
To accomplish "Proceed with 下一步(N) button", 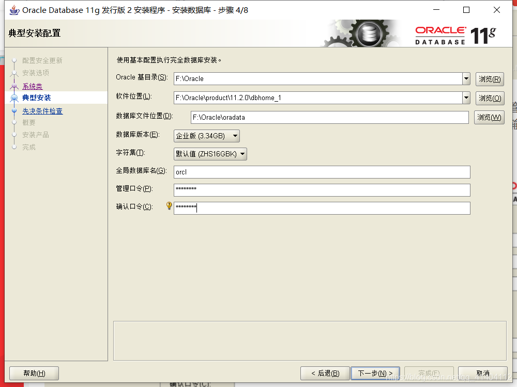I will click(375, 373).
